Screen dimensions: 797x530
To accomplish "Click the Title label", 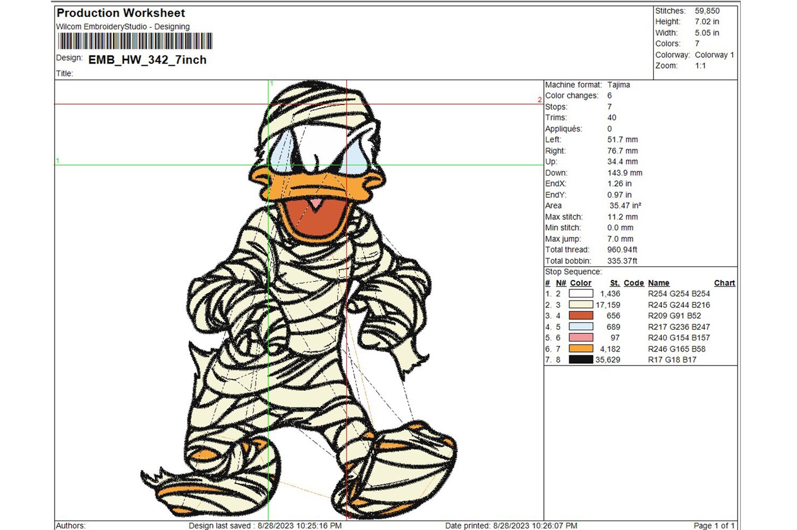I will click(64, 74).
